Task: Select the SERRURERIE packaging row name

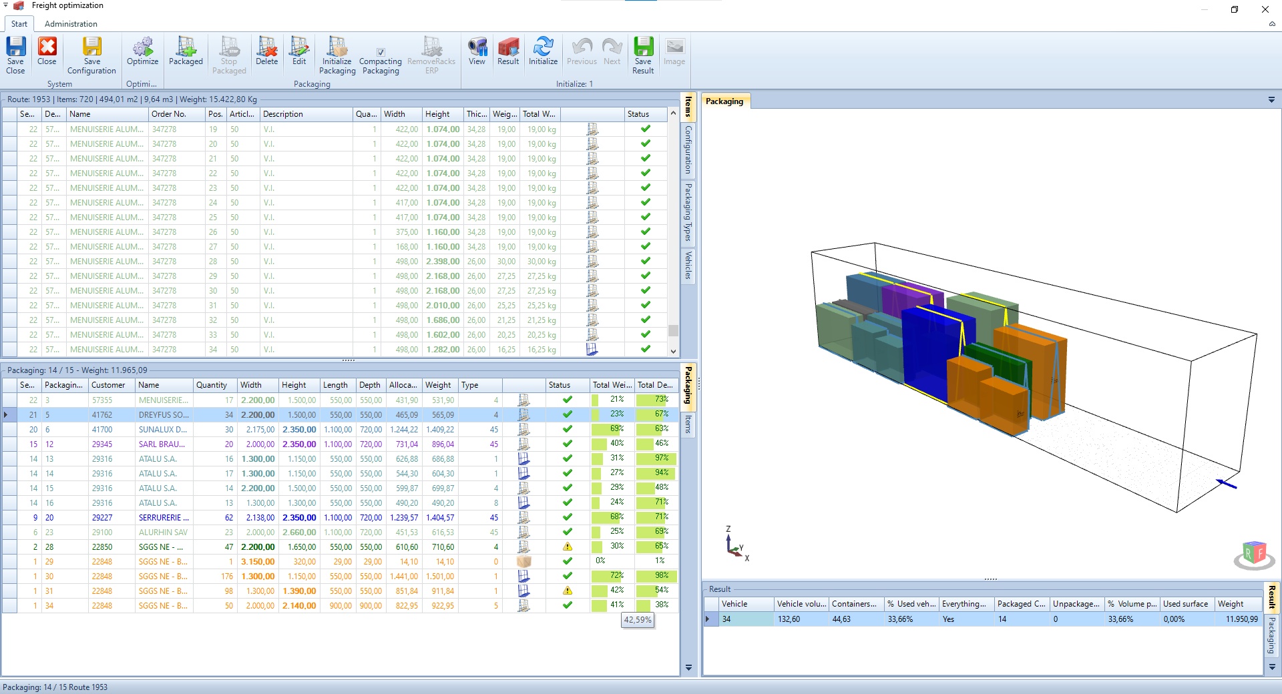Action: pyautogui.click(x=164, y=517)
